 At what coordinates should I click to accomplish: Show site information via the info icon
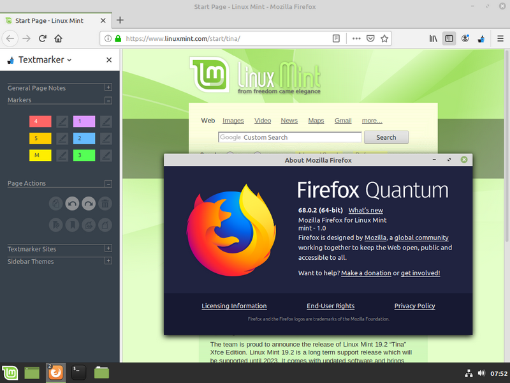[x=108, y=38]
